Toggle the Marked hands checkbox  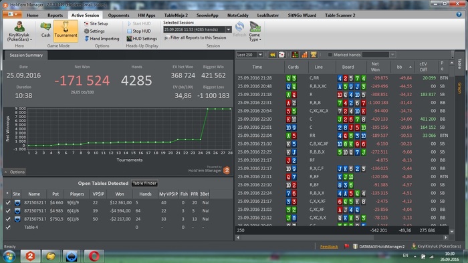330,55
